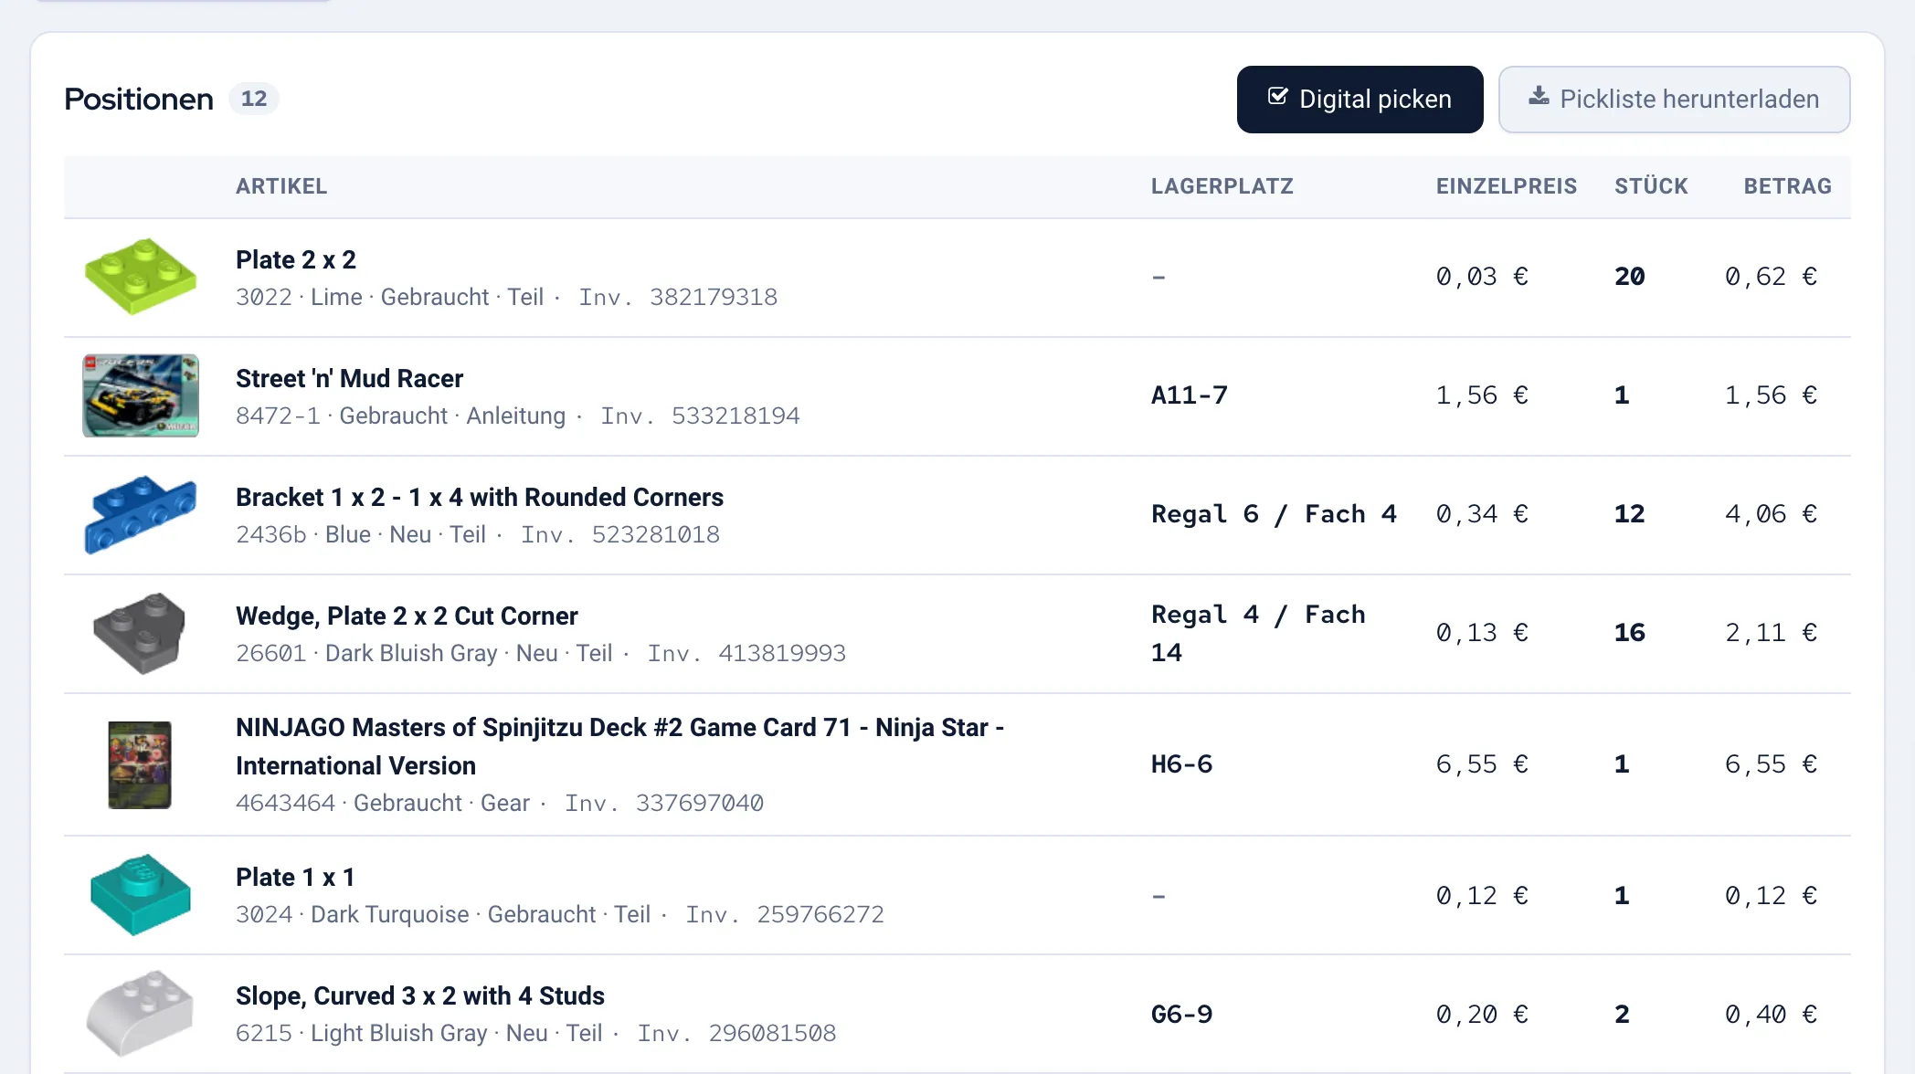Screen dimensions: 1915x1074
Task: Select Bracket 1 x 2 - 1 x 4 title
Action: [x=480, y=497]
